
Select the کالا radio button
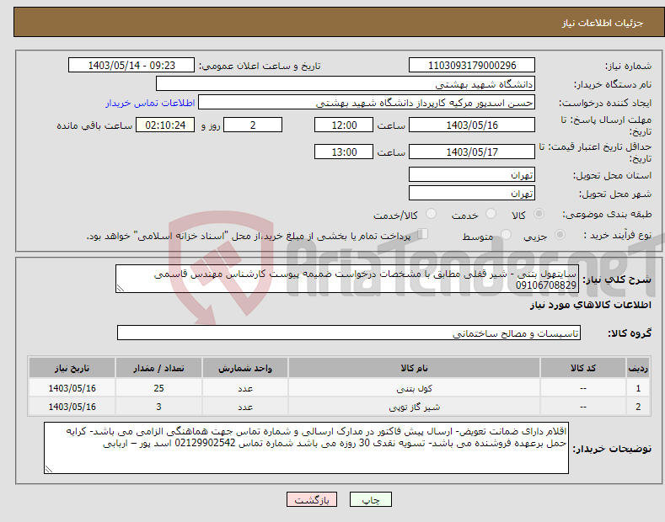tap(539, 214)
